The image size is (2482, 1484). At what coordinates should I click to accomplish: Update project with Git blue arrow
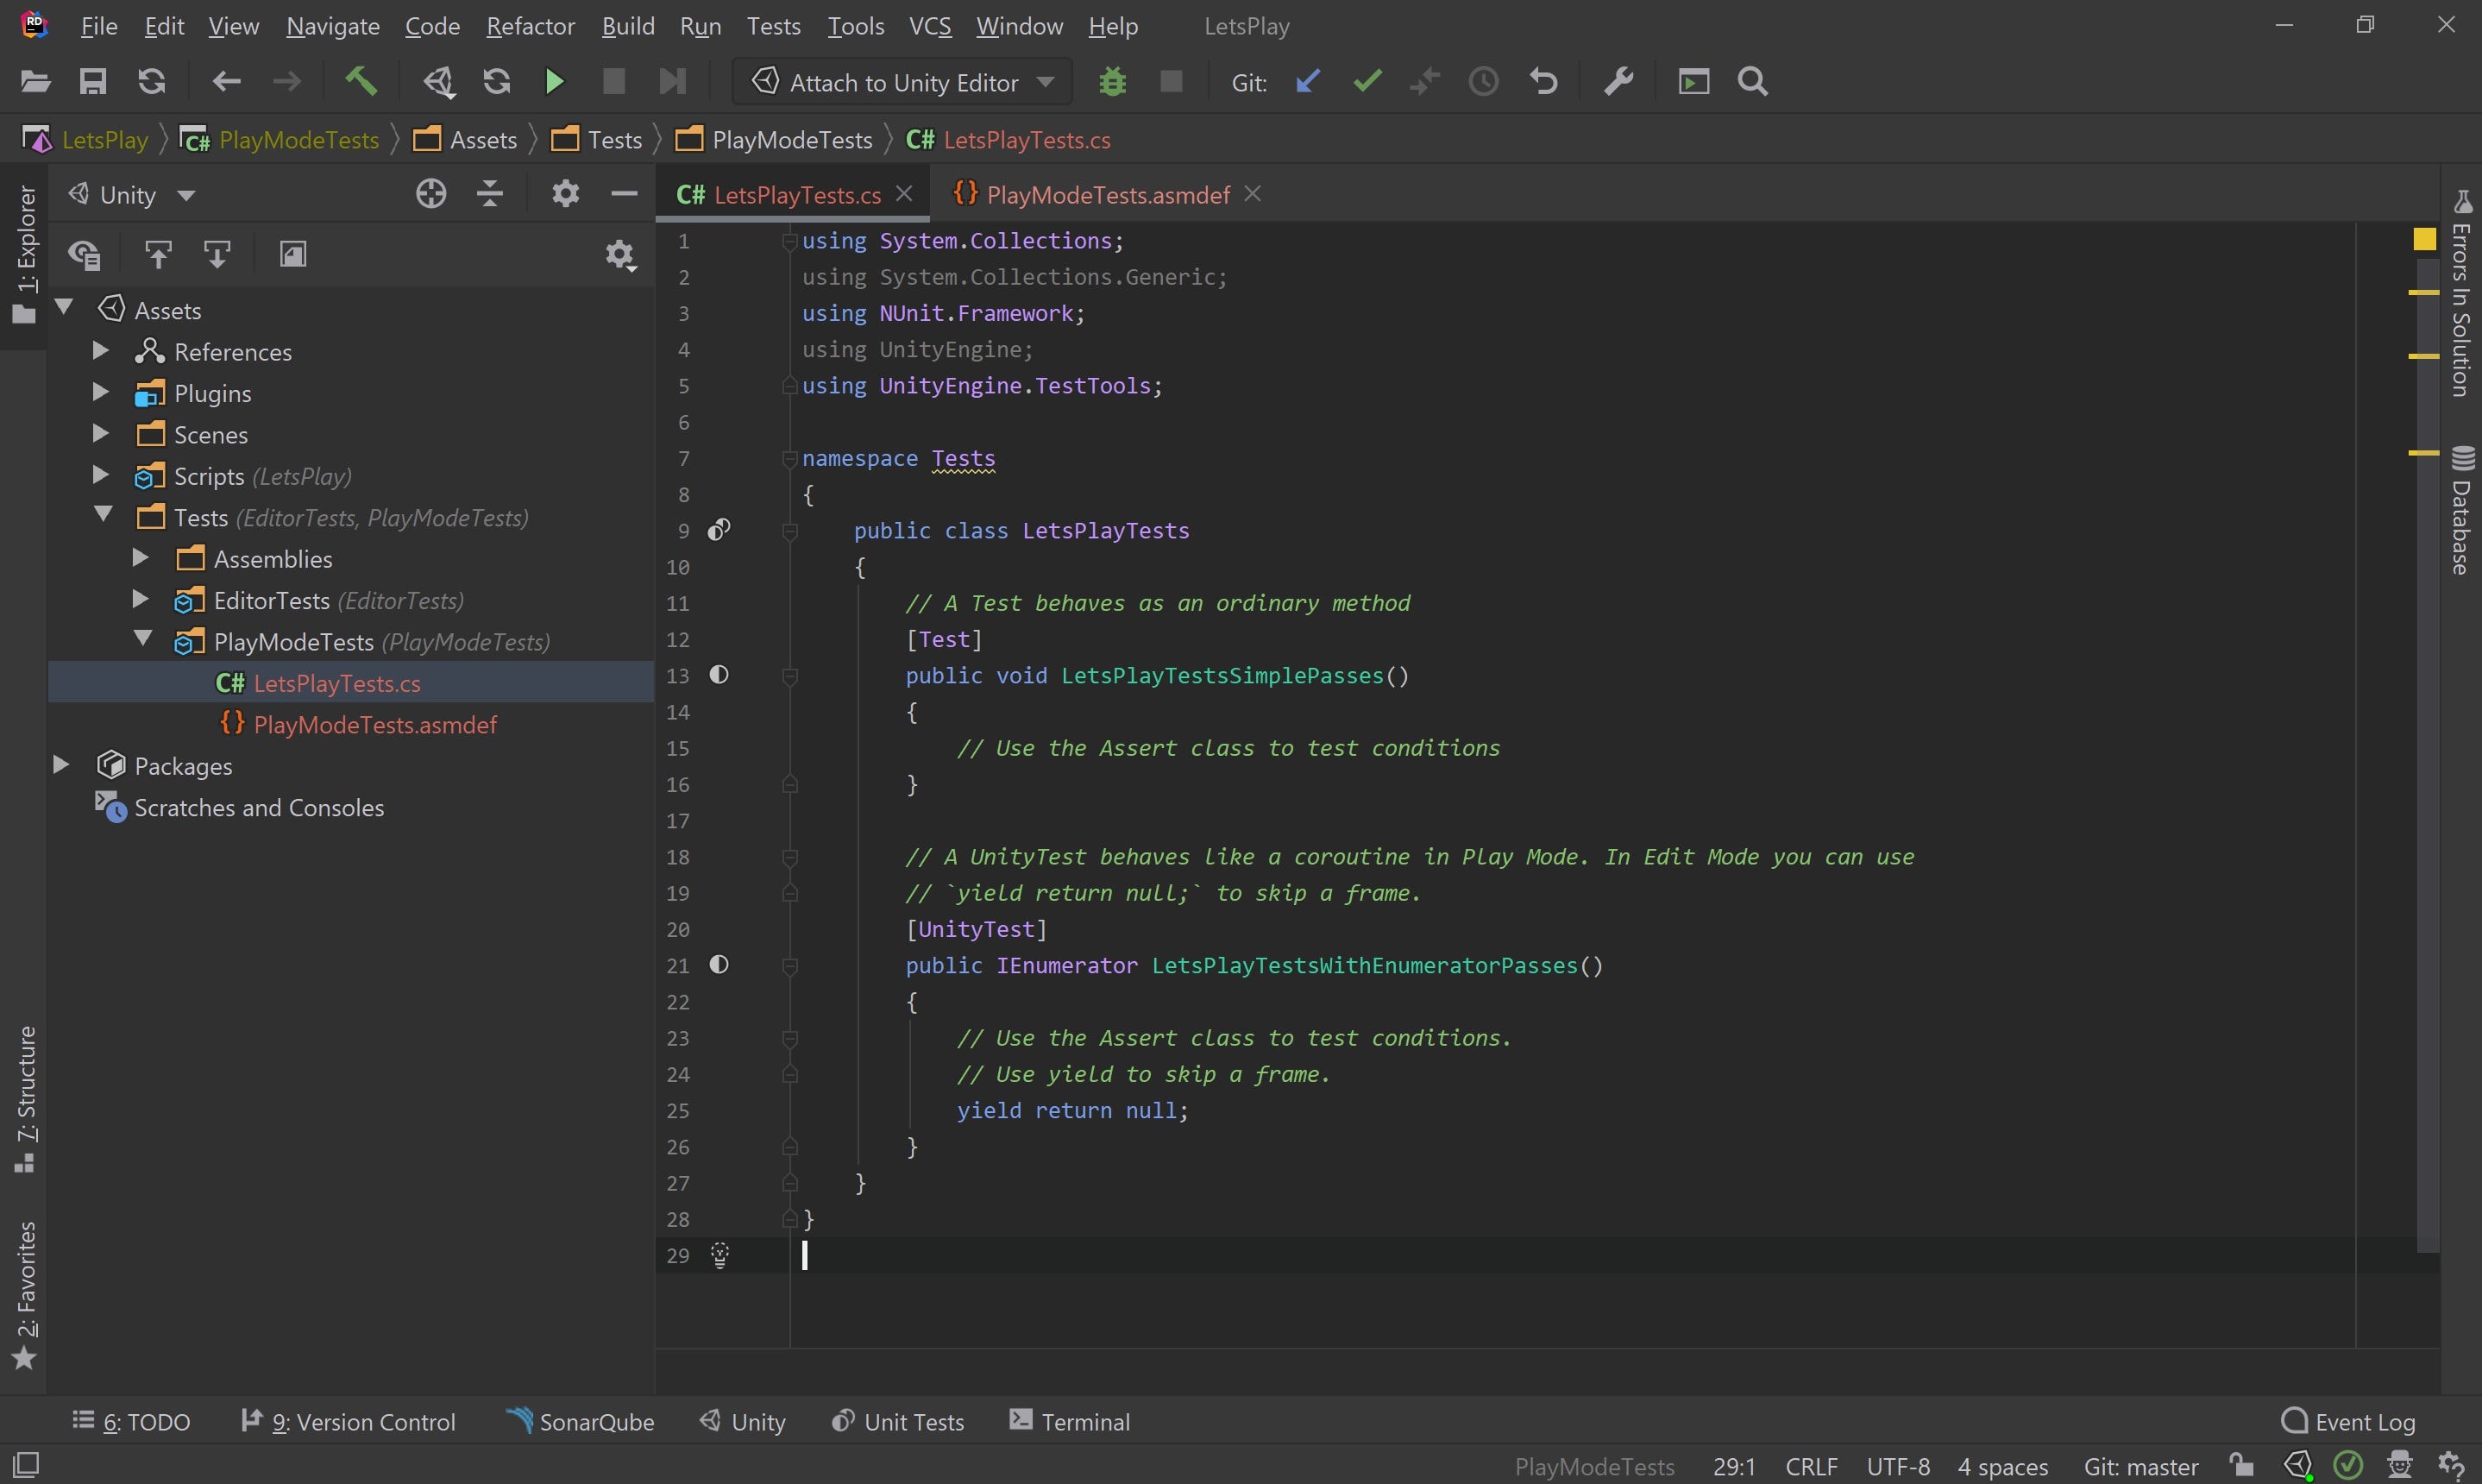click(1308, 81)
